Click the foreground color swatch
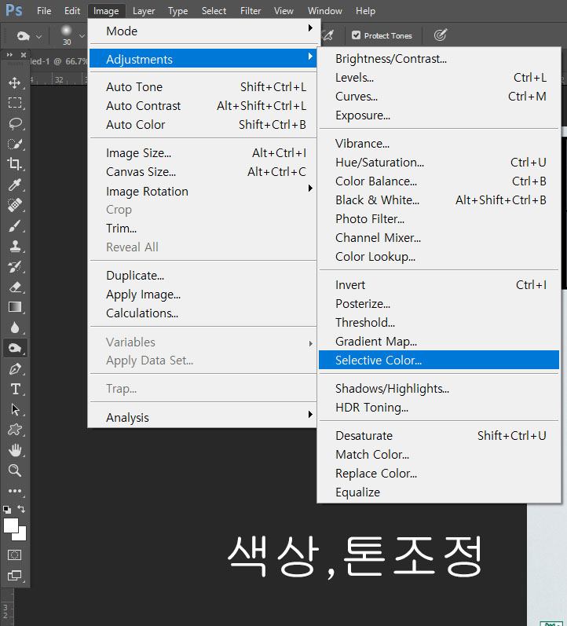Screen dimensions: 567x626 10,525
